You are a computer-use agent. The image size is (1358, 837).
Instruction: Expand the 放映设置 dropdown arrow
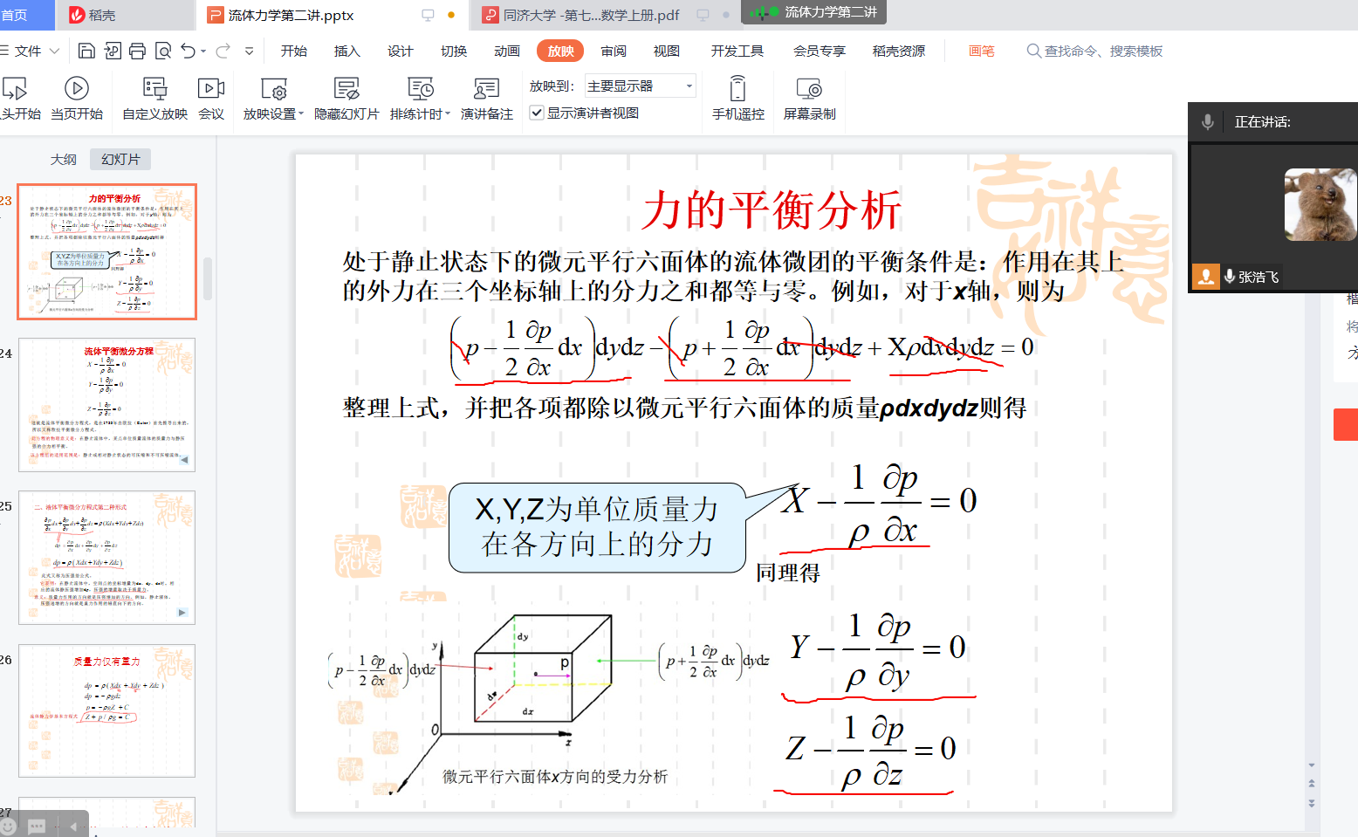tap(301, 114)
